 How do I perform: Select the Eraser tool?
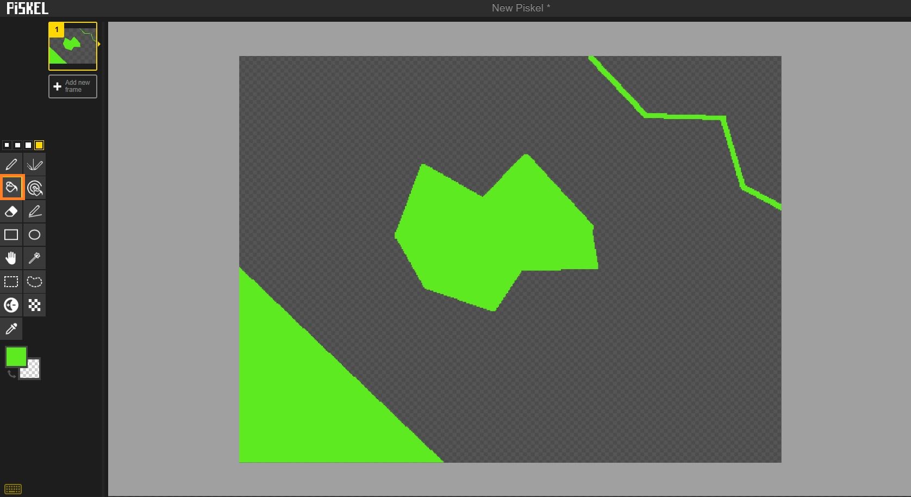11,212
